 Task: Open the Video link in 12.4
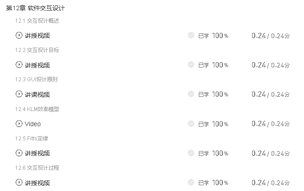pos(33,124)
